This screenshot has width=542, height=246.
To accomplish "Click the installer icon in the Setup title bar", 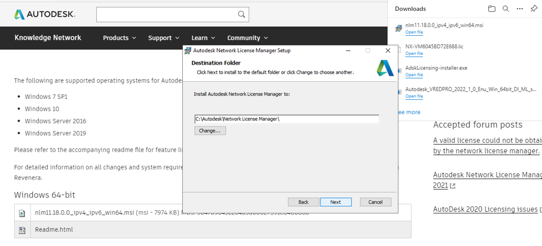I will pyautogui.click(x=188, y=51).
